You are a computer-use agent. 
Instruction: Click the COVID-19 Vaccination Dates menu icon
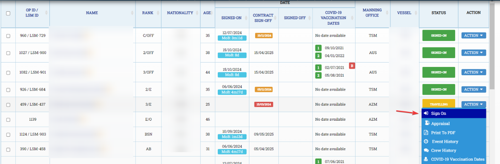point(426,159)
